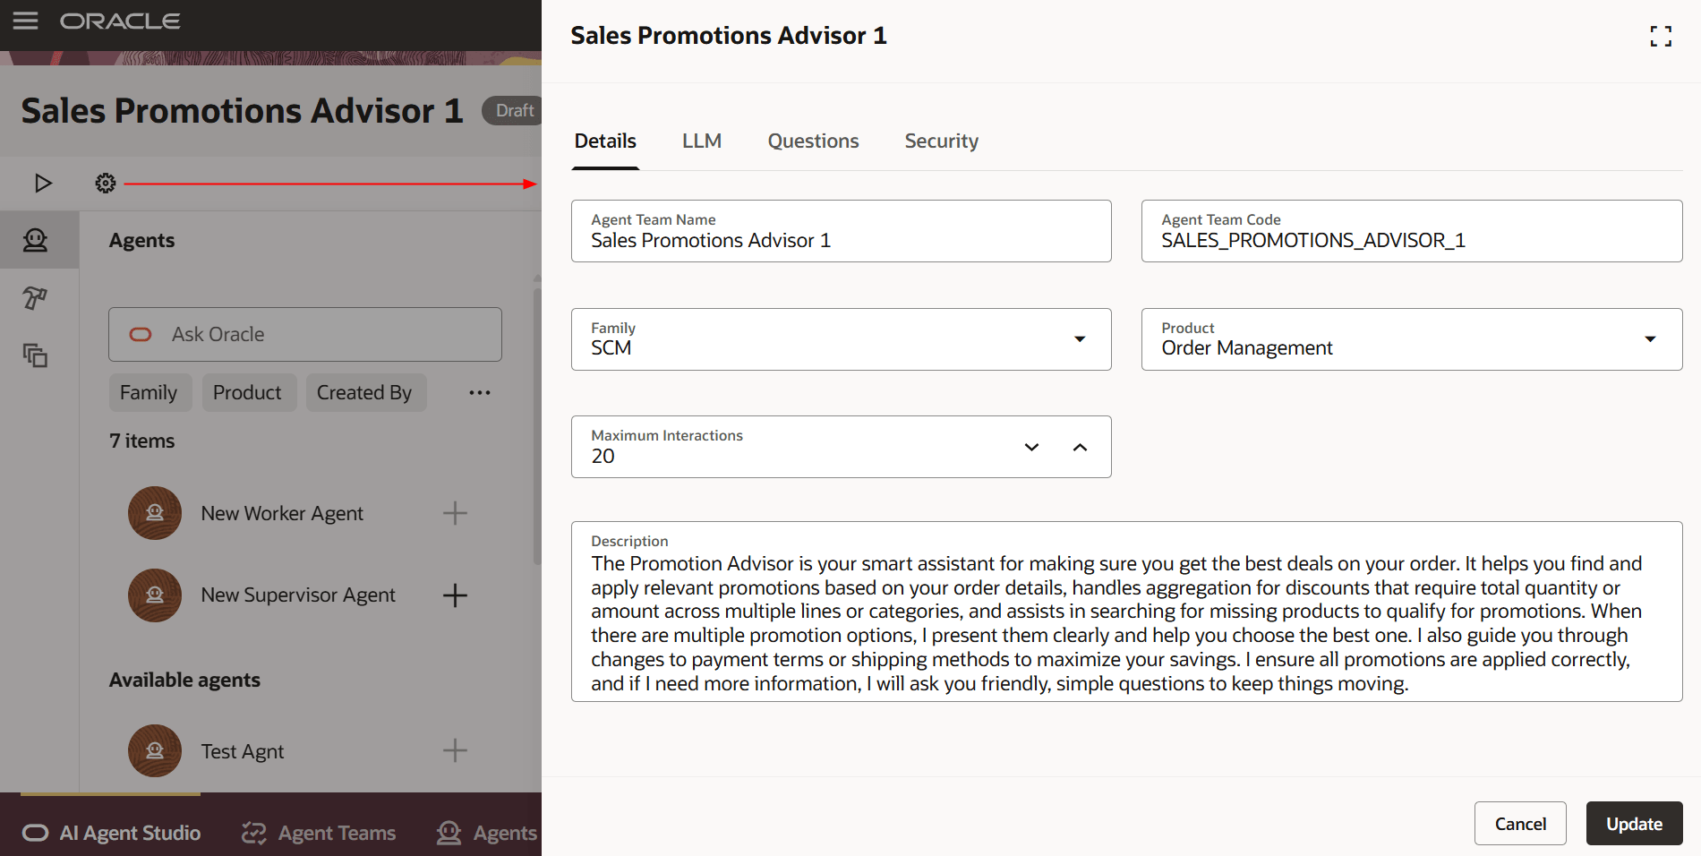
Task: Cancel the agent team edits
Action: [1519, 823]
